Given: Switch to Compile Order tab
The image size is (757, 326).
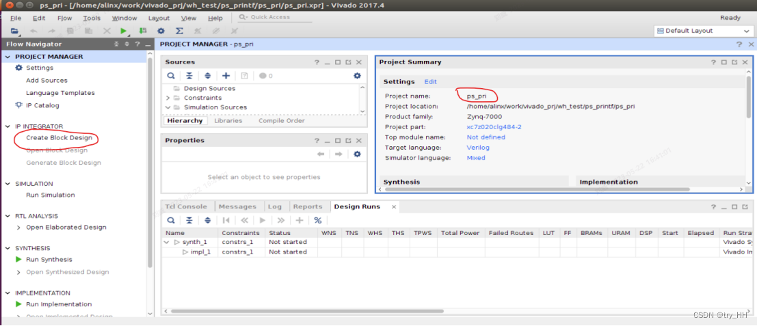Looking at the screenshot, I should (x=282, y=120).
